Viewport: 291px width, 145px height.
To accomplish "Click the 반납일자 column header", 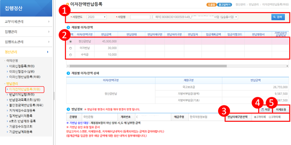I will (193, 34).
